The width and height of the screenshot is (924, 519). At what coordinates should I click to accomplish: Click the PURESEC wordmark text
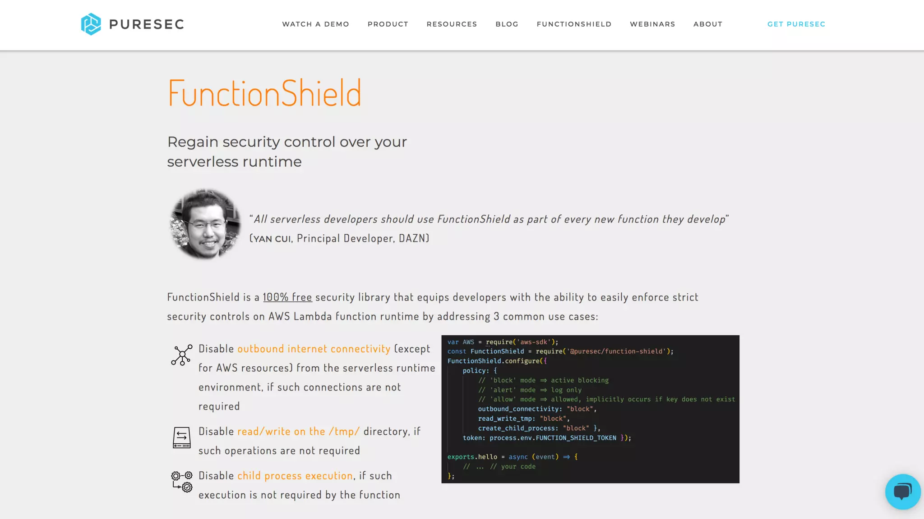point(147,24)
